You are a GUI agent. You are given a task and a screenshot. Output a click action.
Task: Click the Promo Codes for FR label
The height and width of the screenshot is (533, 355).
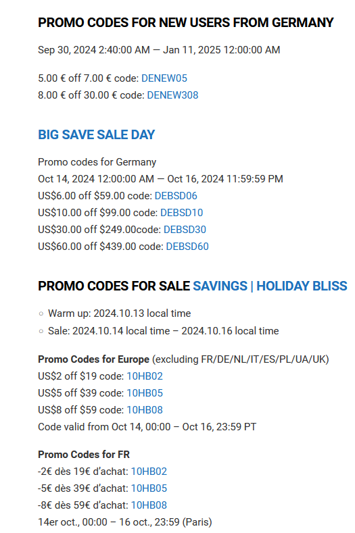click(x=84, y=455)
